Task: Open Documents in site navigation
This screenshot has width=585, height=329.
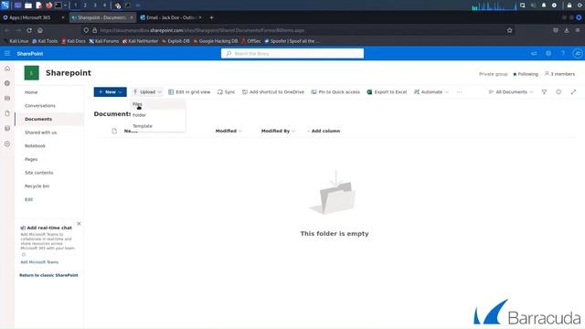Action: (38, 119)
